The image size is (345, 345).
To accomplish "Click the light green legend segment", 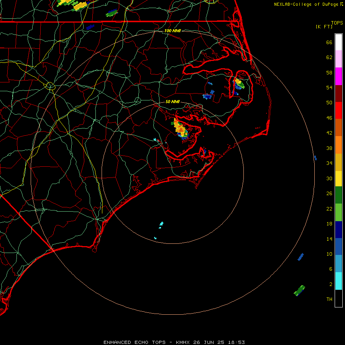I will pos(338,212).
